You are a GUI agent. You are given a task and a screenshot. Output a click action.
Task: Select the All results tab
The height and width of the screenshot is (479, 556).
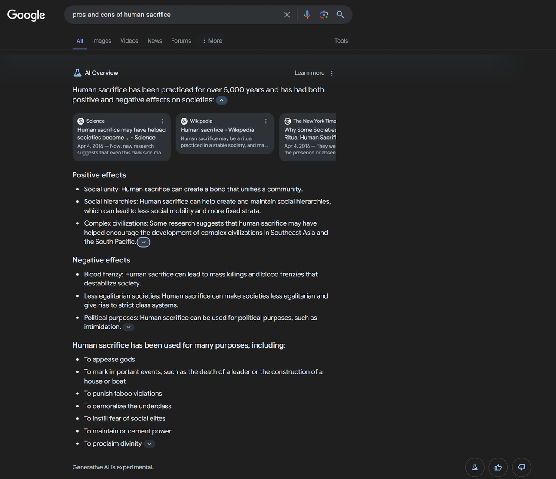(x=79, y=41)
